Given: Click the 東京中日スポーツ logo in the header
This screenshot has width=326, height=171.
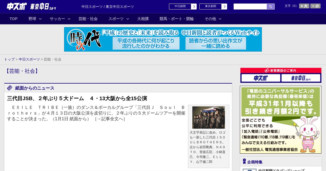Looking at the screenshot, I should pos(43,7).
